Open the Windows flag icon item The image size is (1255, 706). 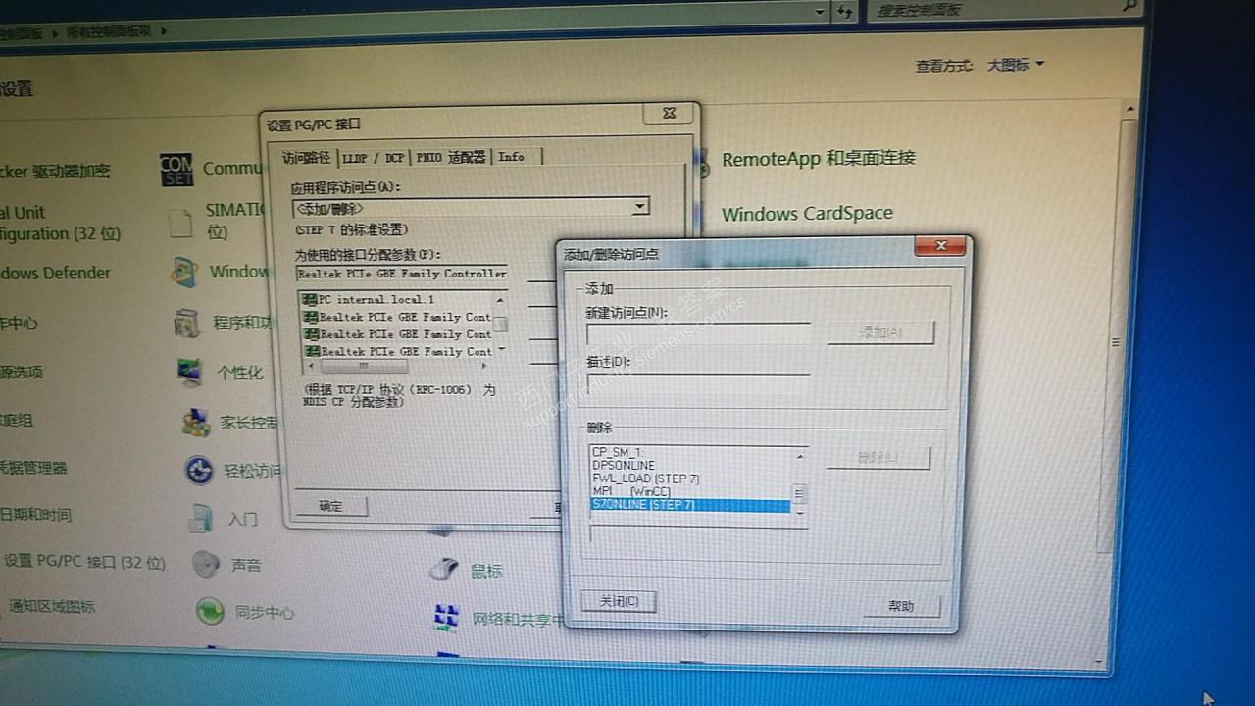tap(183, 272)
